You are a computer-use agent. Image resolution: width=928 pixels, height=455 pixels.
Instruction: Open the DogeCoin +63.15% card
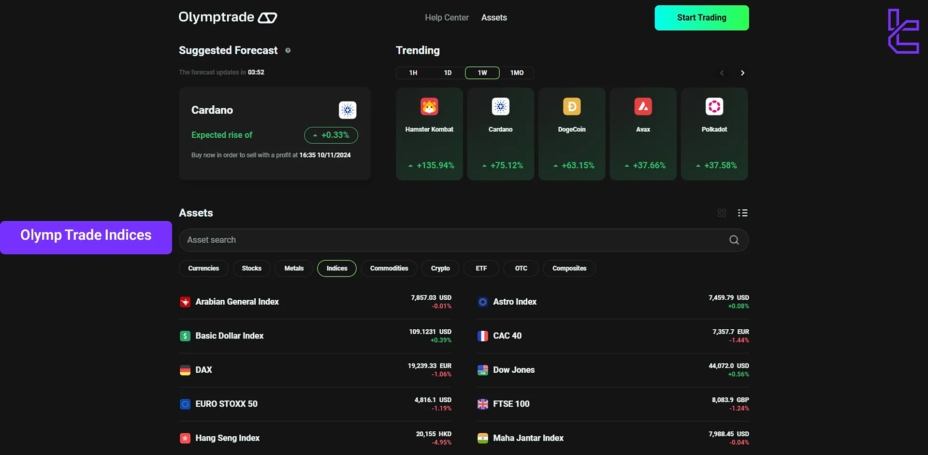pos(572,134)
